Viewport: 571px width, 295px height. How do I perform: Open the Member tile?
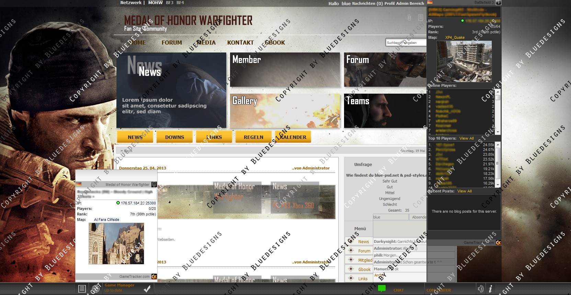(285, 70)
